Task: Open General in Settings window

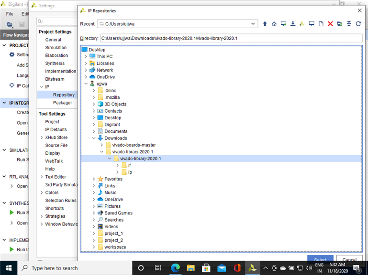Action: pos(53,40)
